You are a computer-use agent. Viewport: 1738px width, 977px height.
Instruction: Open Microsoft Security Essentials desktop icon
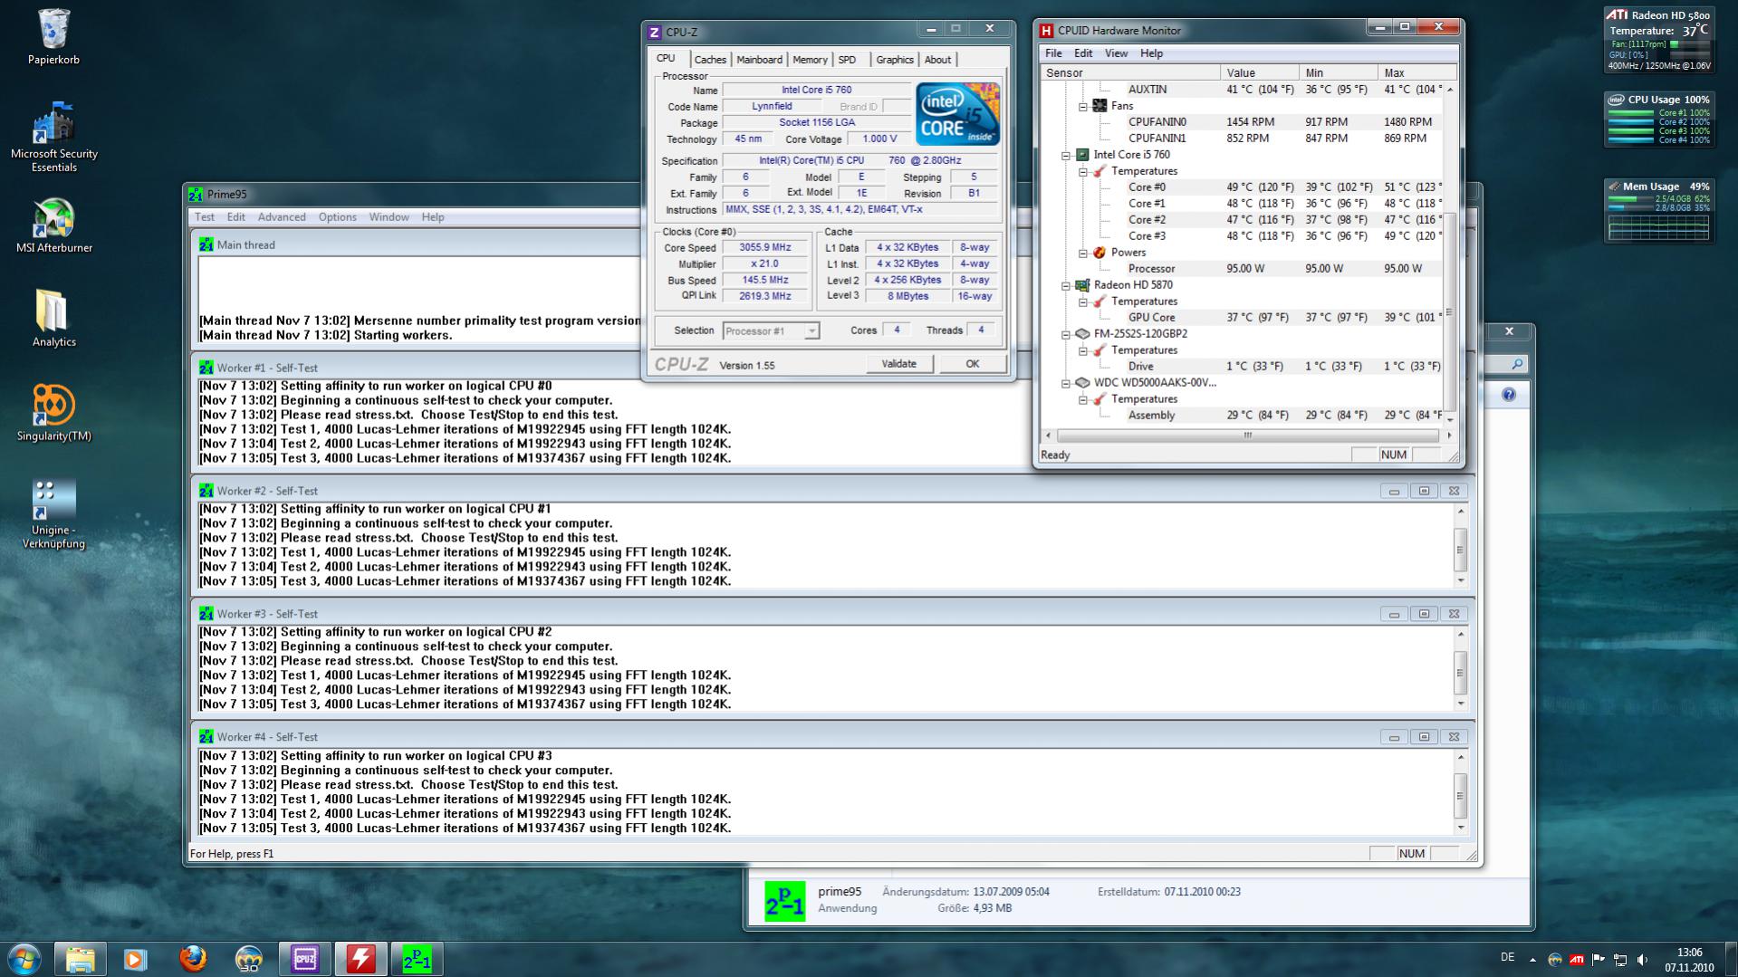click(x=53, y=136)
